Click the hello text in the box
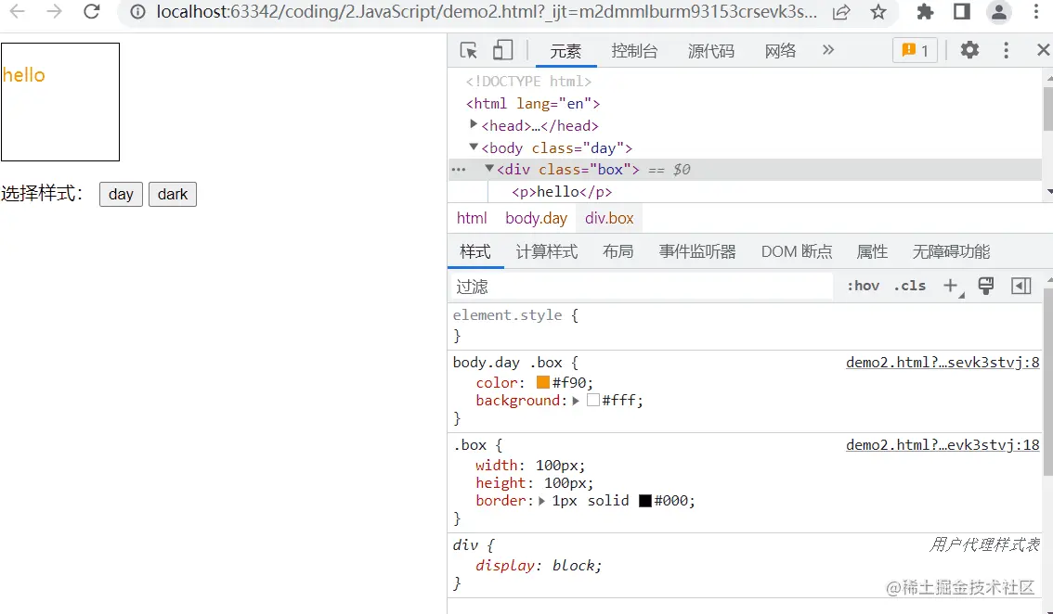 (23, 75)
